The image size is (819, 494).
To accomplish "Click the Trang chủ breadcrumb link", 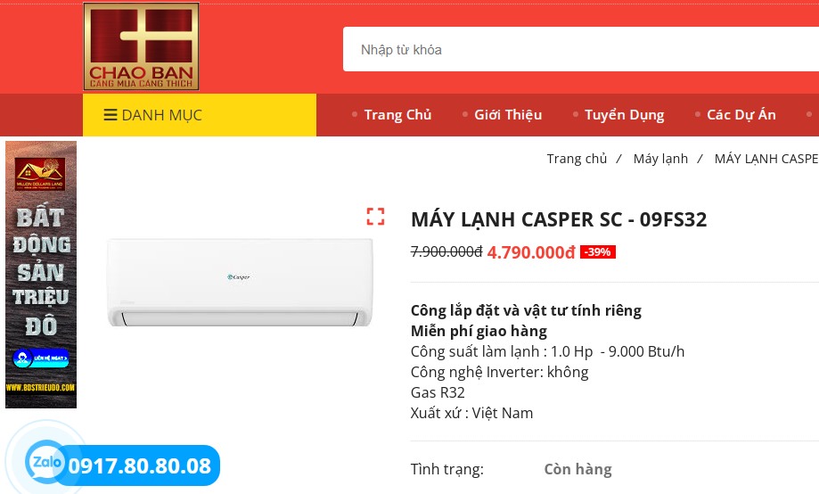I will 577,159.
